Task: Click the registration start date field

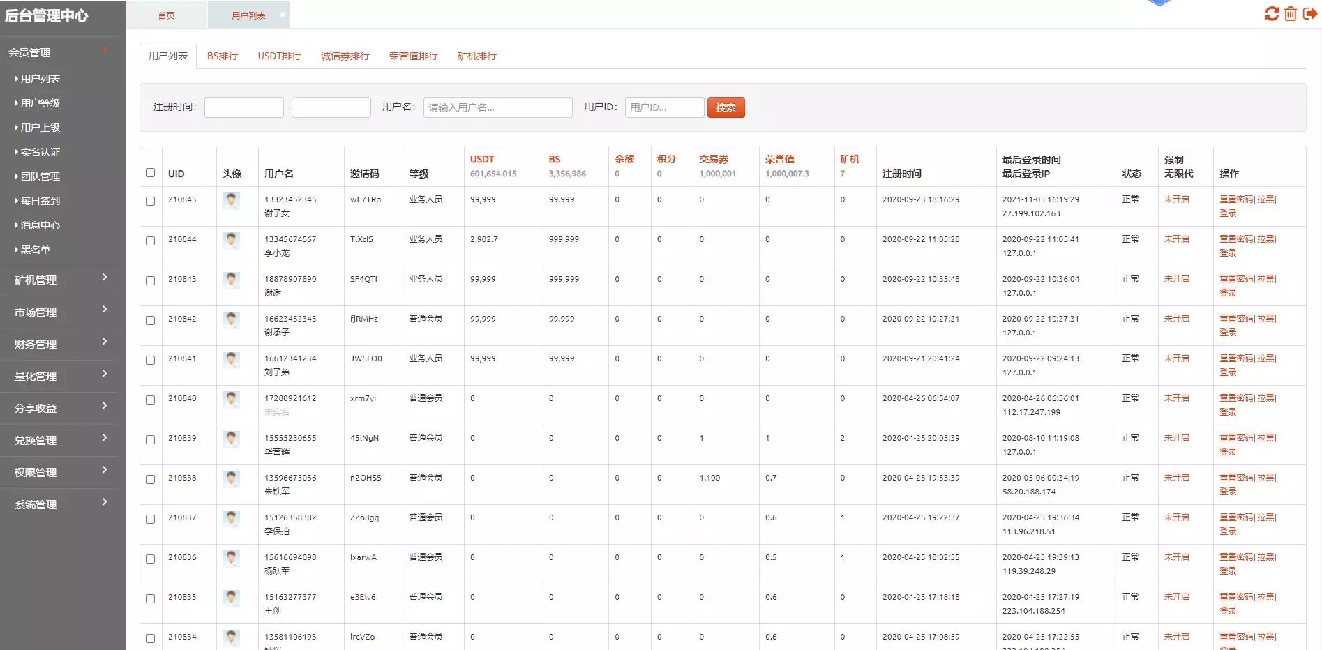Action: pos(244,107)
